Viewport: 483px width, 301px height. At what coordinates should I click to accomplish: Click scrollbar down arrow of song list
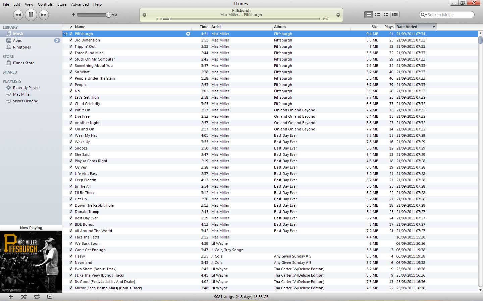point(480,290)
